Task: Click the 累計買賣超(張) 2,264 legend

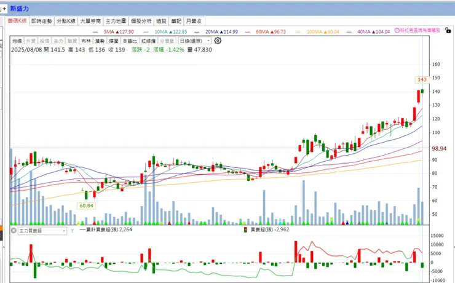Action: click(x=106, y=229)
